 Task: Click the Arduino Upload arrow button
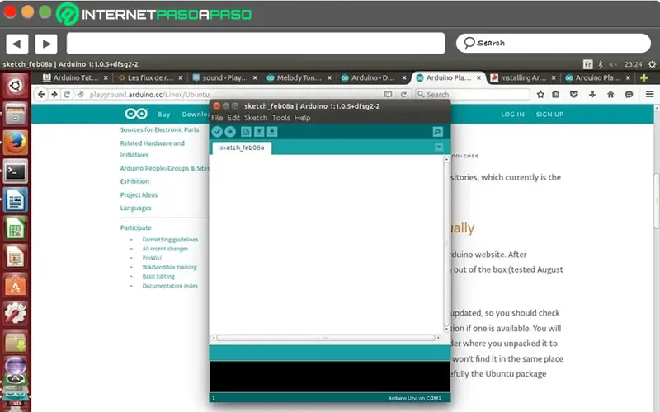point(230,132)
